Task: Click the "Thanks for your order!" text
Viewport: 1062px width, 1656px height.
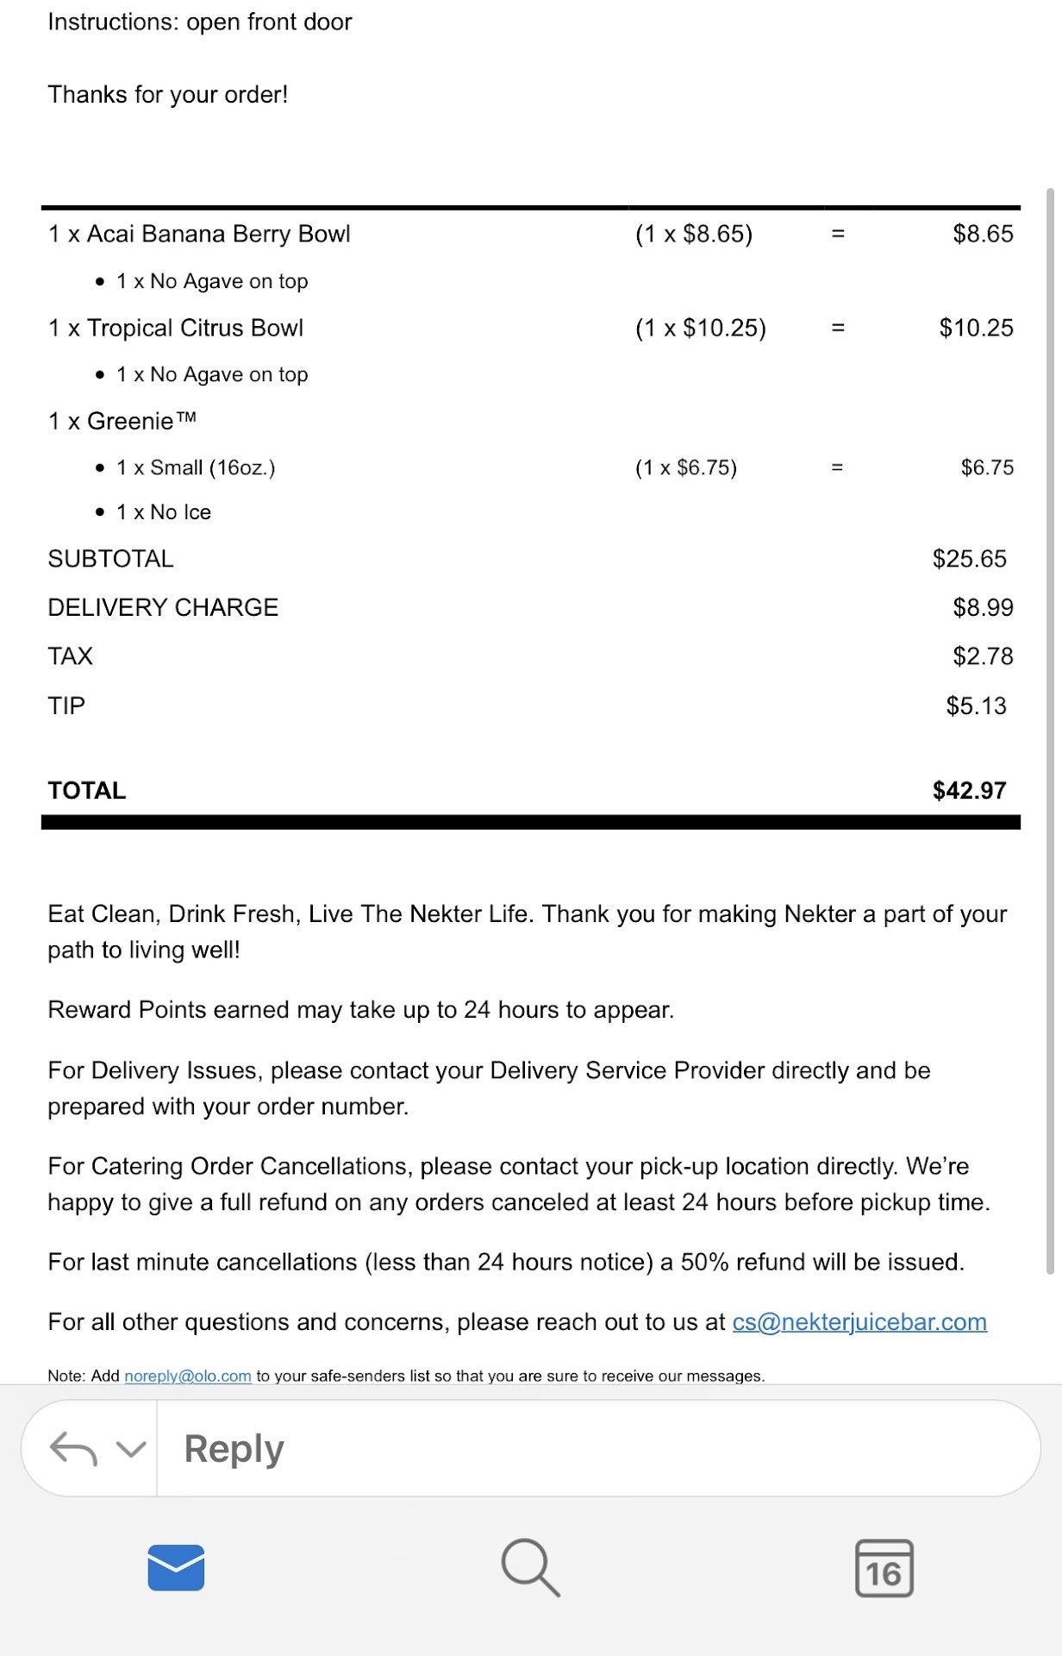Action: pyautogui.click(x=168, y=94)
